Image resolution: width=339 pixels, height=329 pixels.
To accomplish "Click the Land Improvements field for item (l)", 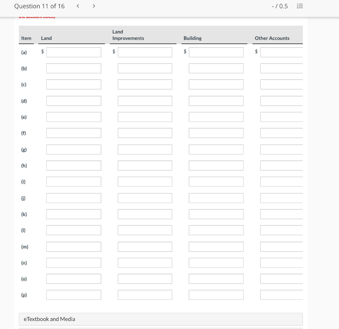I will point(145,230).
